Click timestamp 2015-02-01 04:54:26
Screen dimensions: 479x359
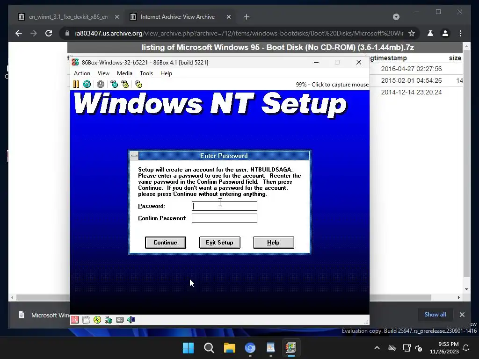tap(411, 80)
